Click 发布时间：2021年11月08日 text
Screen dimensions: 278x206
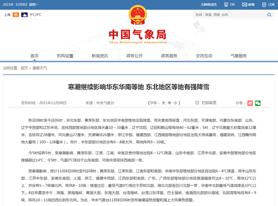pos(44,103)
